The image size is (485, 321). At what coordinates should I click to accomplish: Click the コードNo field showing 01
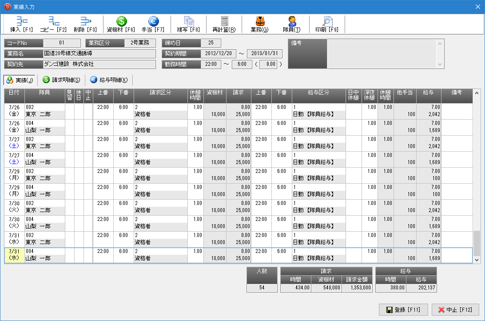click(62, 43)
